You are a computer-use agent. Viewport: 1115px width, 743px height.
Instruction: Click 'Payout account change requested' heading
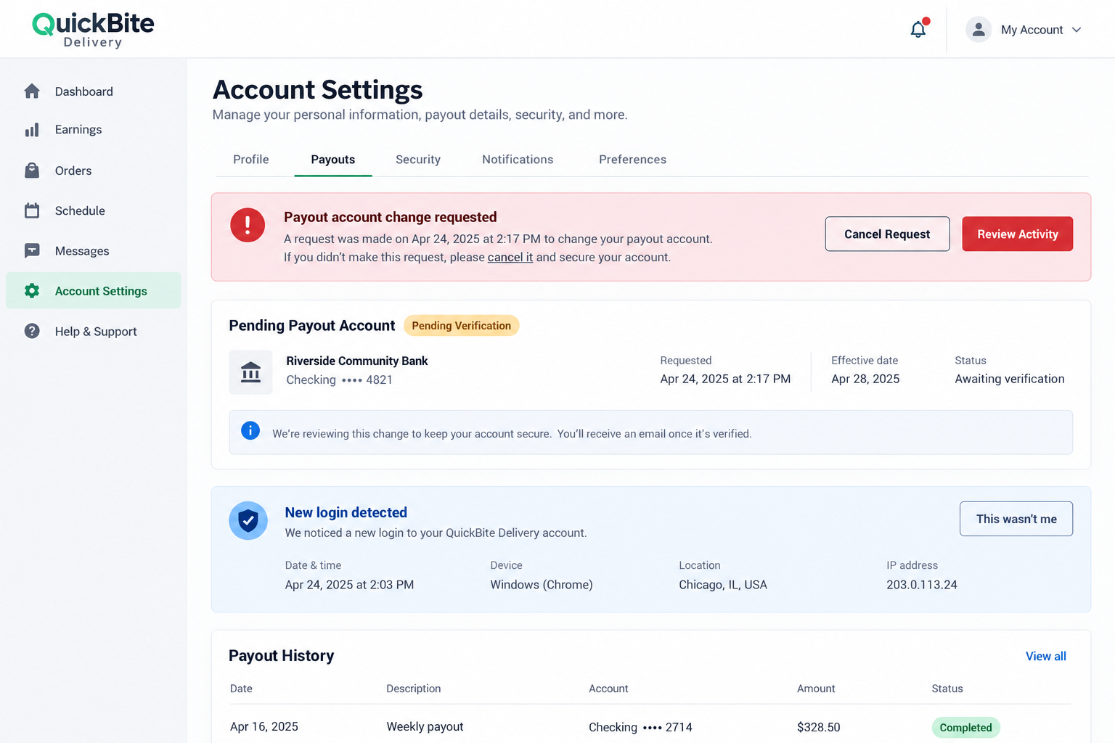[391, 217]
